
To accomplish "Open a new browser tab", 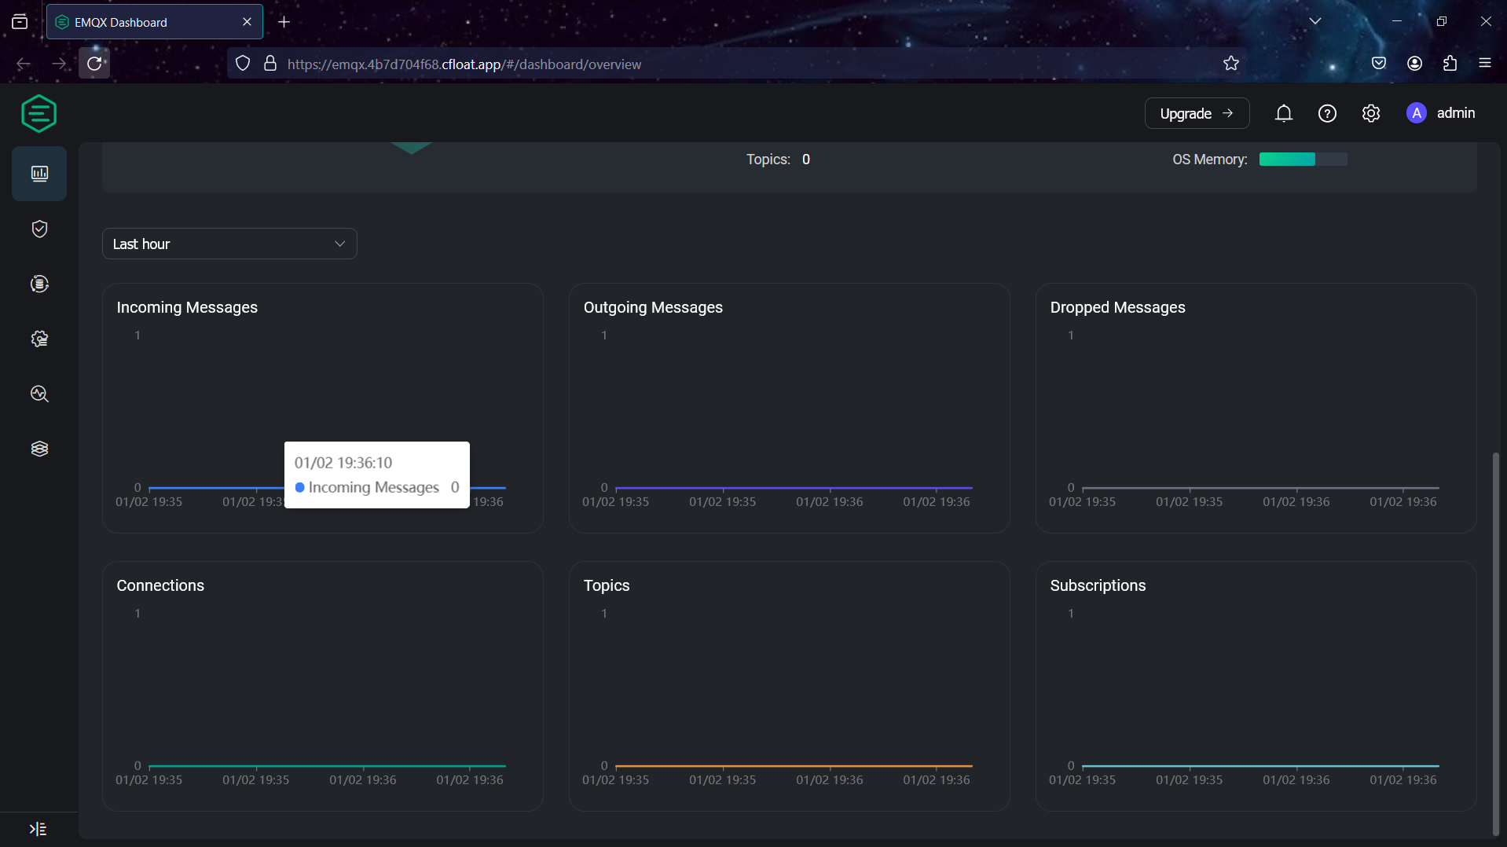I will [x=284, y=22].
